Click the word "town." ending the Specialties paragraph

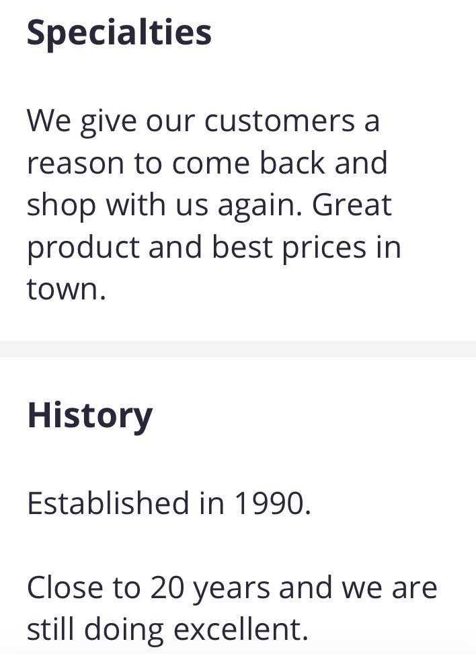click(67, 289)
